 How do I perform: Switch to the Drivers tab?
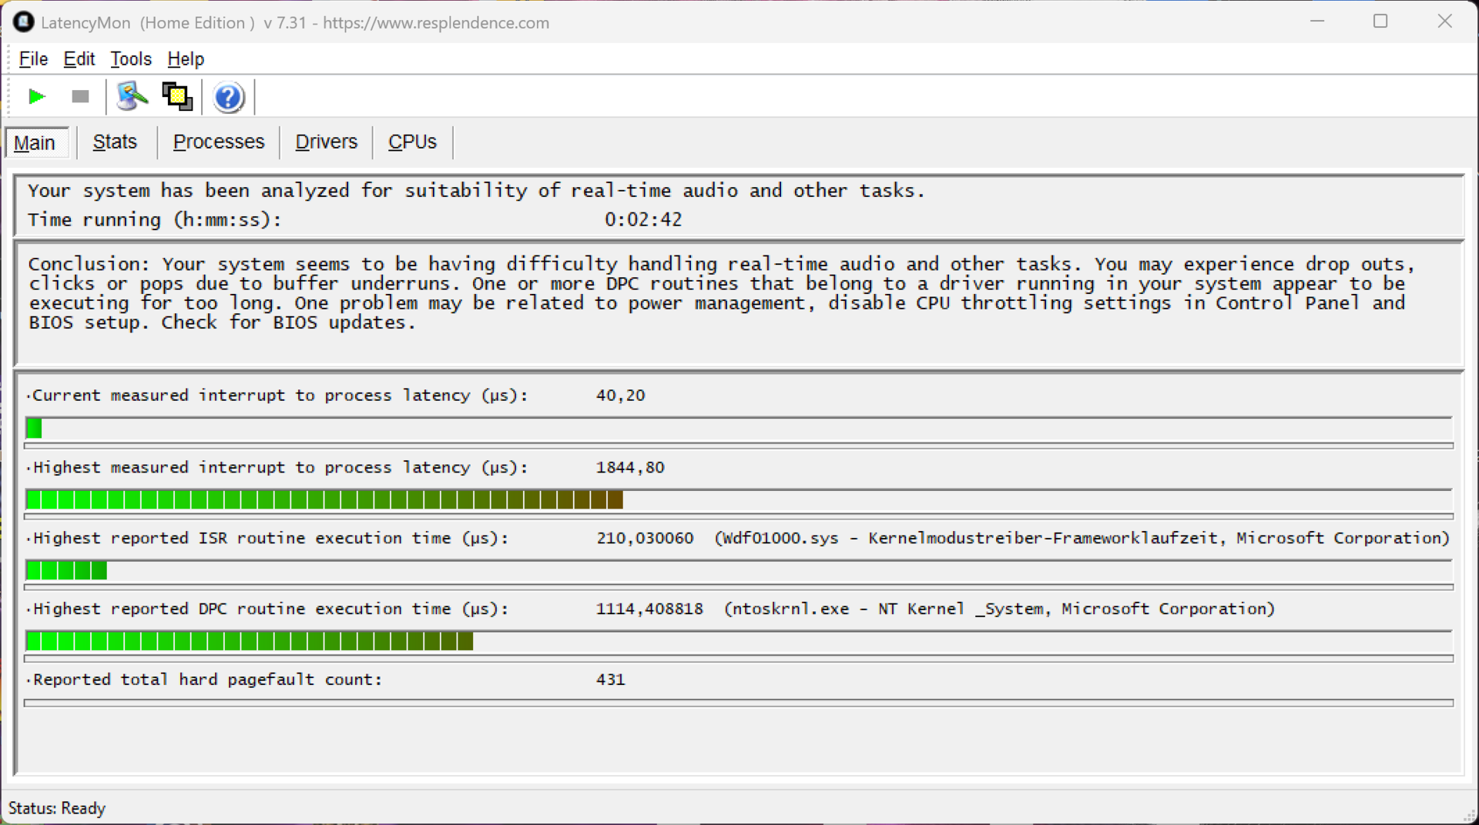pos(326,142)
